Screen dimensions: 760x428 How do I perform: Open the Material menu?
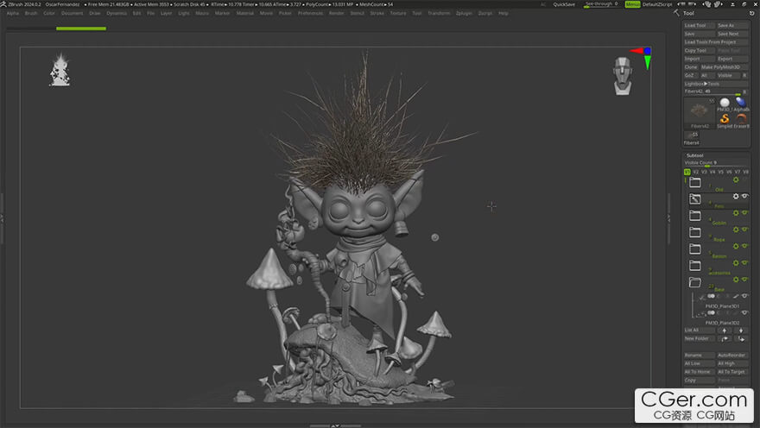[x=244, y=14]
